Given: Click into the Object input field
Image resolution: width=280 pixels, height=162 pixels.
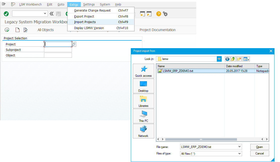Looking at the screenshot, I should pos(58,55).
